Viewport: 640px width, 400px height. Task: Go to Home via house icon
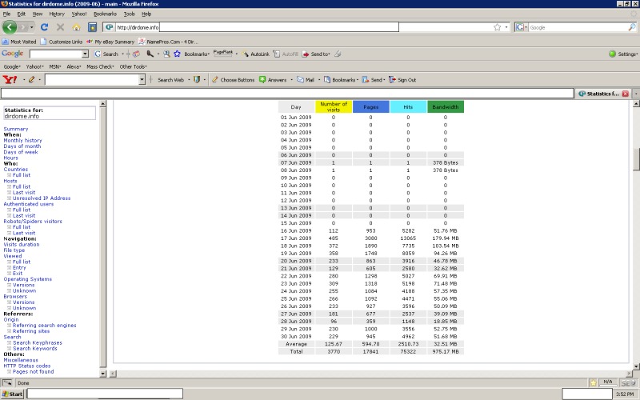[x=76, y=27]
